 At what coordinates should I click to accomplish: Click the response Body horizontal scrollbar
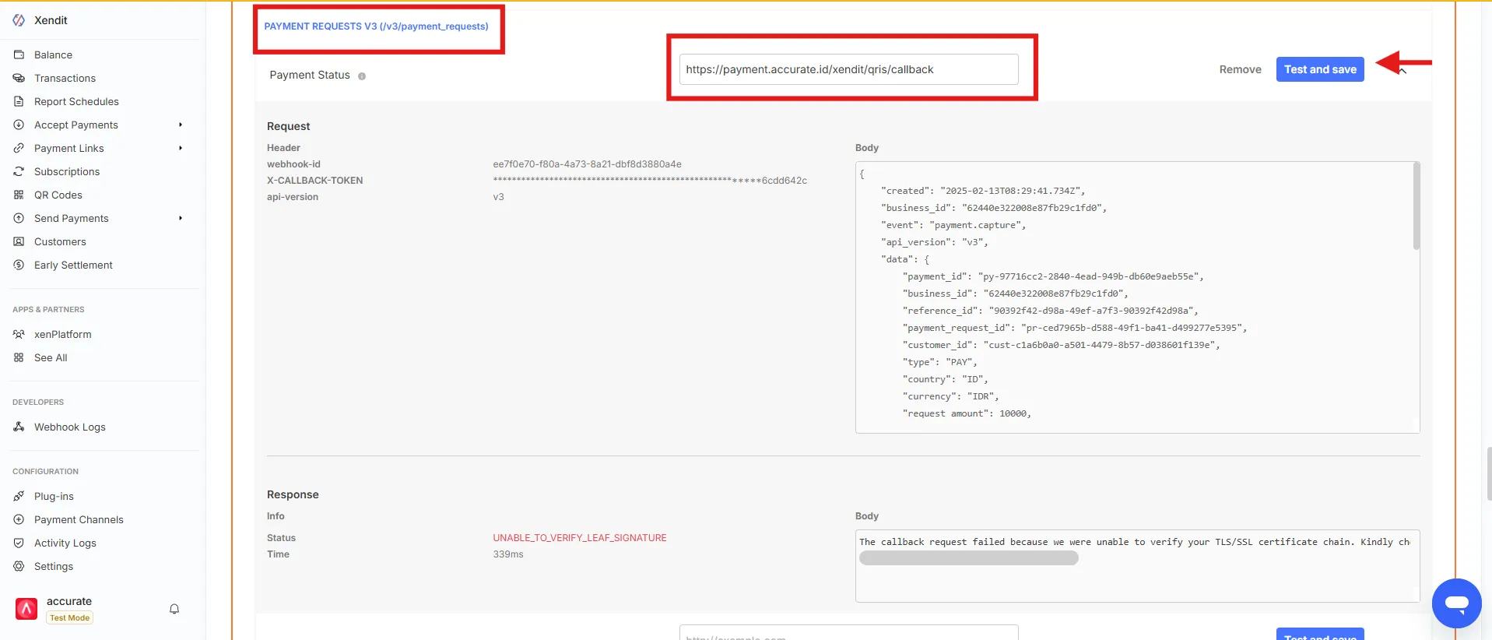968,558
